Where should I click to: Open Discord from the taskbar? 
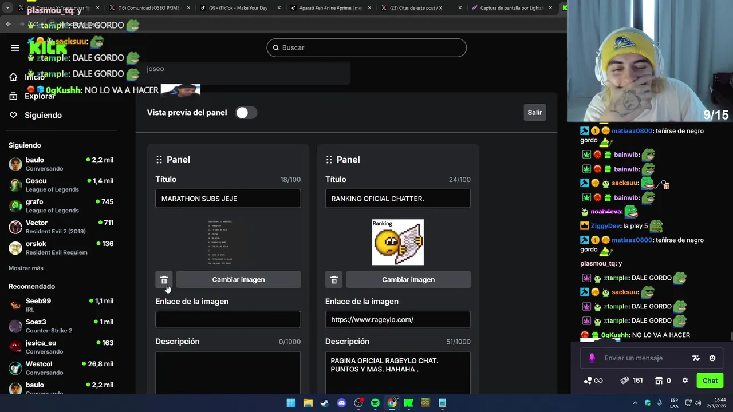[x=341, y=403]
